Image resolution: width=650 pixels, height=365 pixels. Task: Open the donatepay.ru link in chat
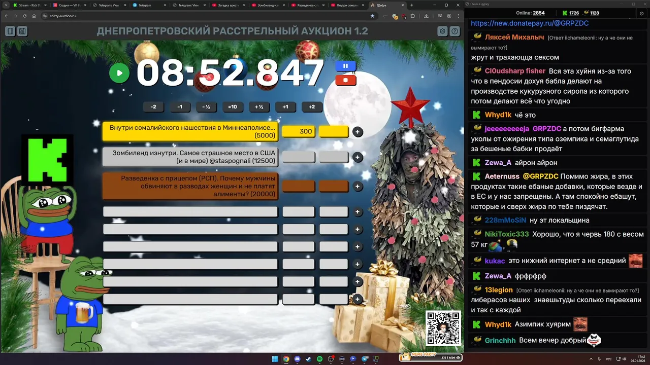tap(530, 23)
